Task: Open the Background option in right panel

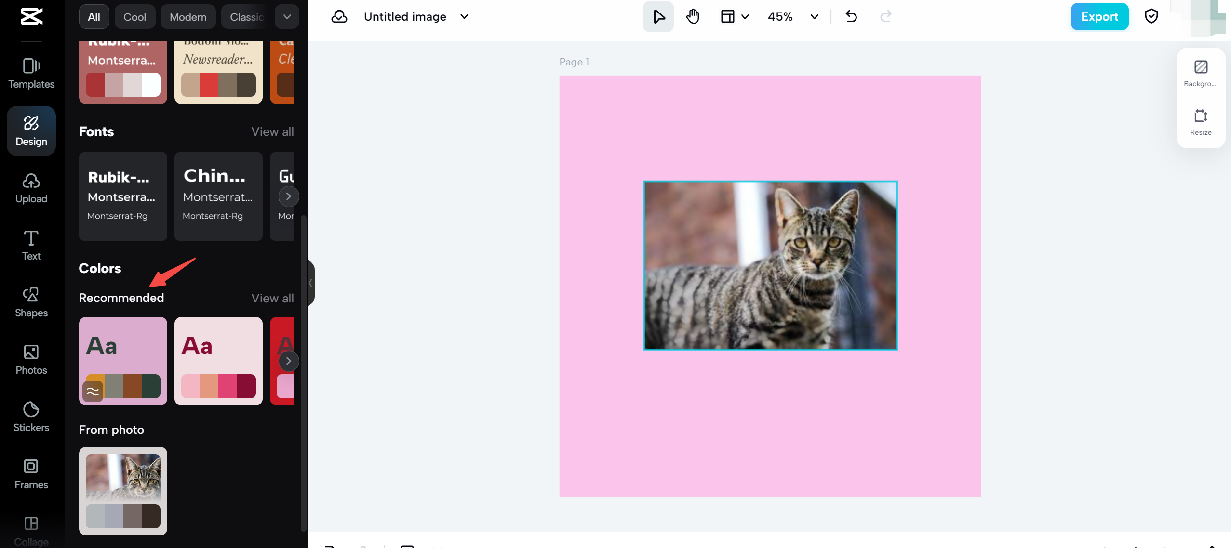Action: (1201, 72)
